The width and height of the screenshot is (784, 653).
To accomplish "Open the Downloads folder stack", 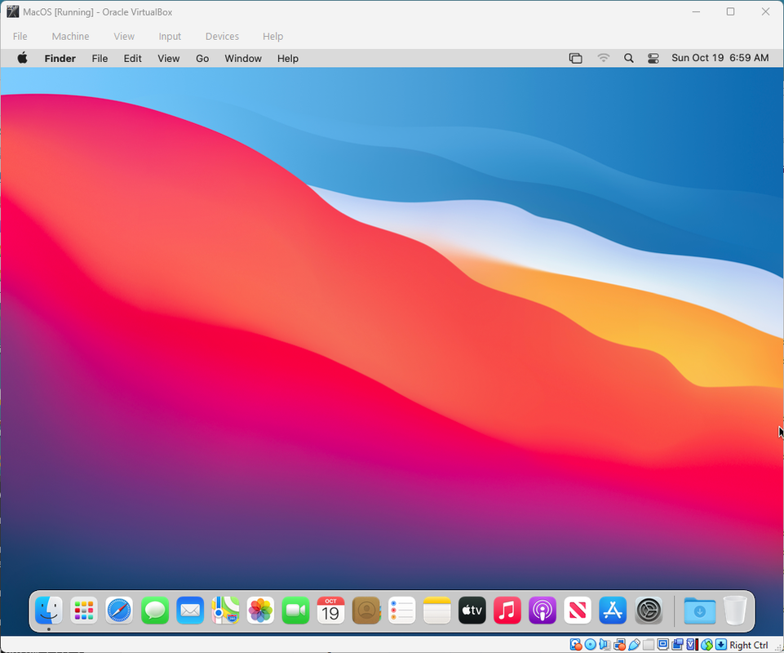I will point(699,610).
